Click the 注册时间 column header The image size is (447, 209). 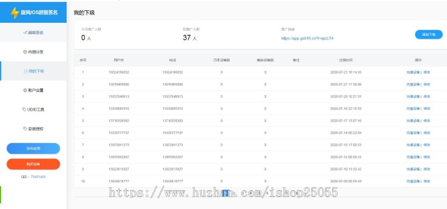[346, 60]
